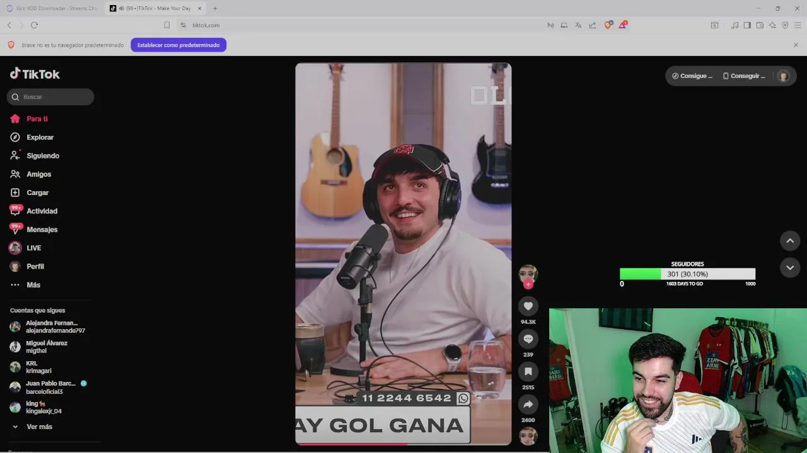Open the Amigos page
Image resolution: width=807 pixels, height=453 pixels.
point(31,174)
